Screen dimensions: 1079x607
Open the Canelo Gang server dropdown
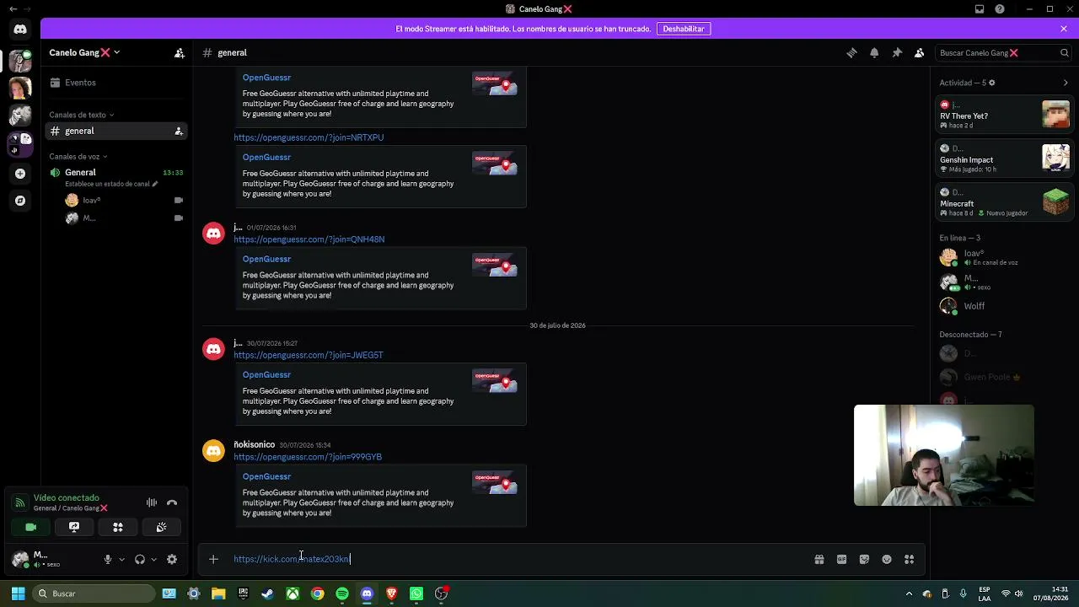(x=84, y=53)
